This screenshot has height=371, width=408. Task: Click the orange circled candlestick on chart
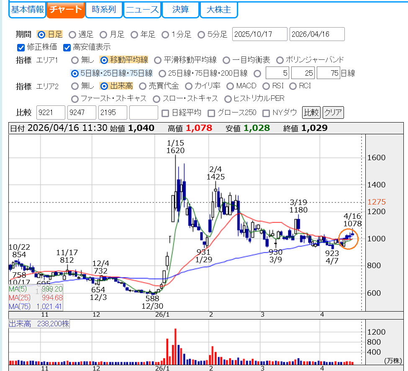click(x=348, y=239)
